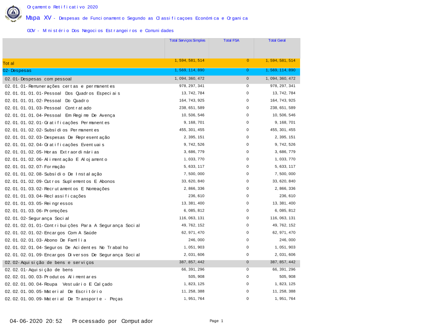Viewport: 433px width, 335px height.
Task: Click the "Total FSA" column header
Action: (x=231, y=40)
